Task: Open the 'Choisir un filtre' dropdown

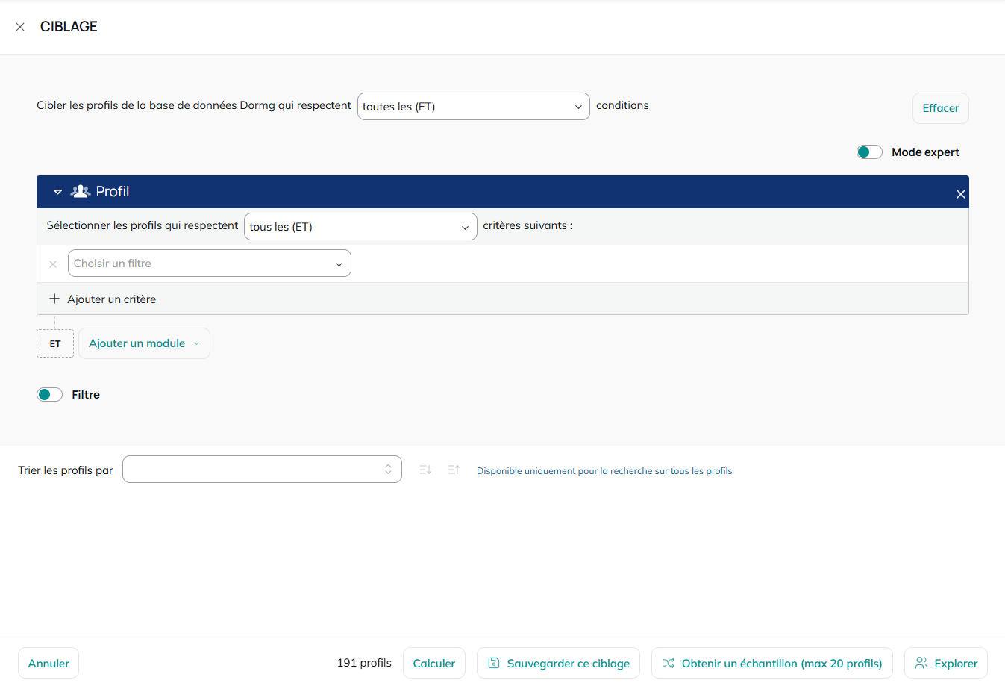Action: [210, 264]
